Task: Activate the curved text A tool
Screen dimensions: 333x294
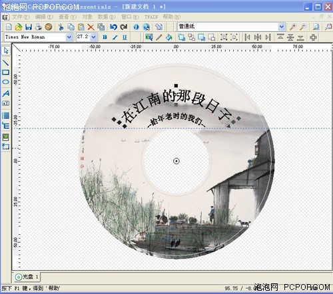Action: tap(6, 93)
